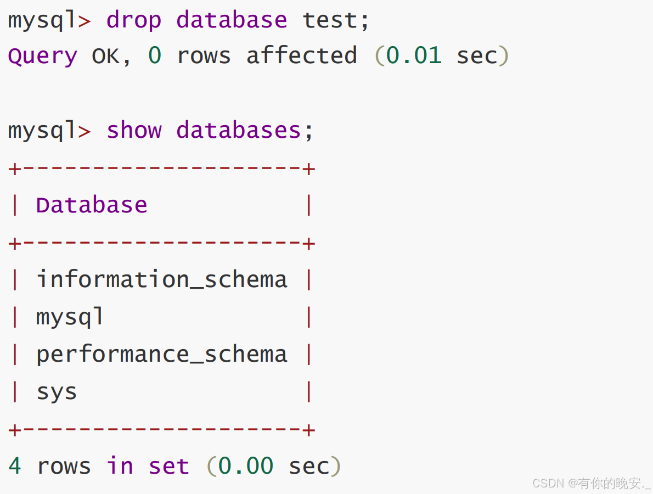Screen dimensions: 653x494
Task: Click the "Database" column header
Action: (92, 205)
